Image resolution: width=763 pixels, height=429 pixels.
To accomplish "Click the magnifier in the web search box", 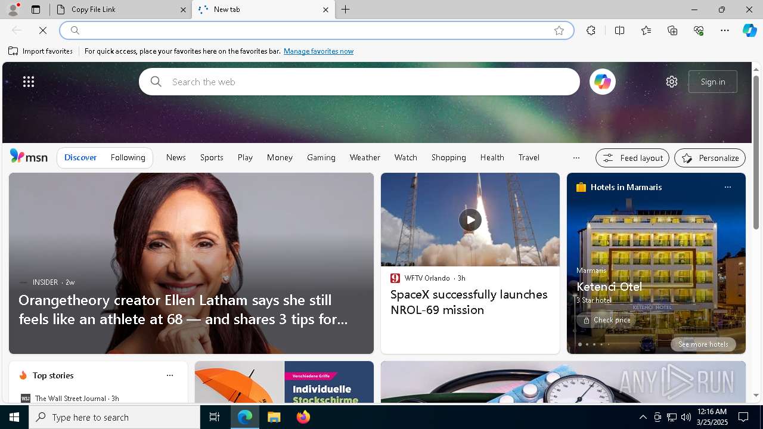I will 156,82.
